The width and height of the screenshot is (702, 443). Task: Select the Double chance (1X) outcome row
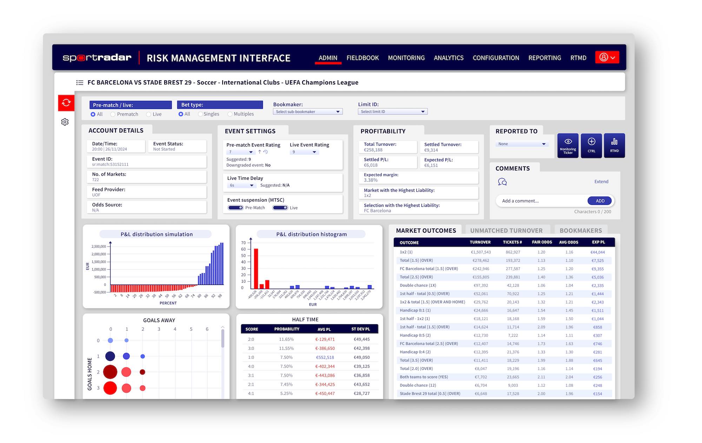(x=504, y=285)
